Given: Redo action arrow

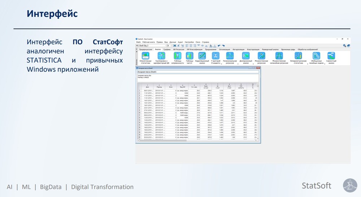Looking at the screenshot, I should (223, 46).
